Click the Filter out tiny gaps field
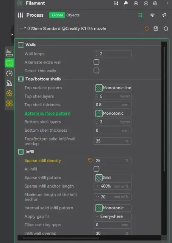172x243 pixels. (x=113, y=225)
